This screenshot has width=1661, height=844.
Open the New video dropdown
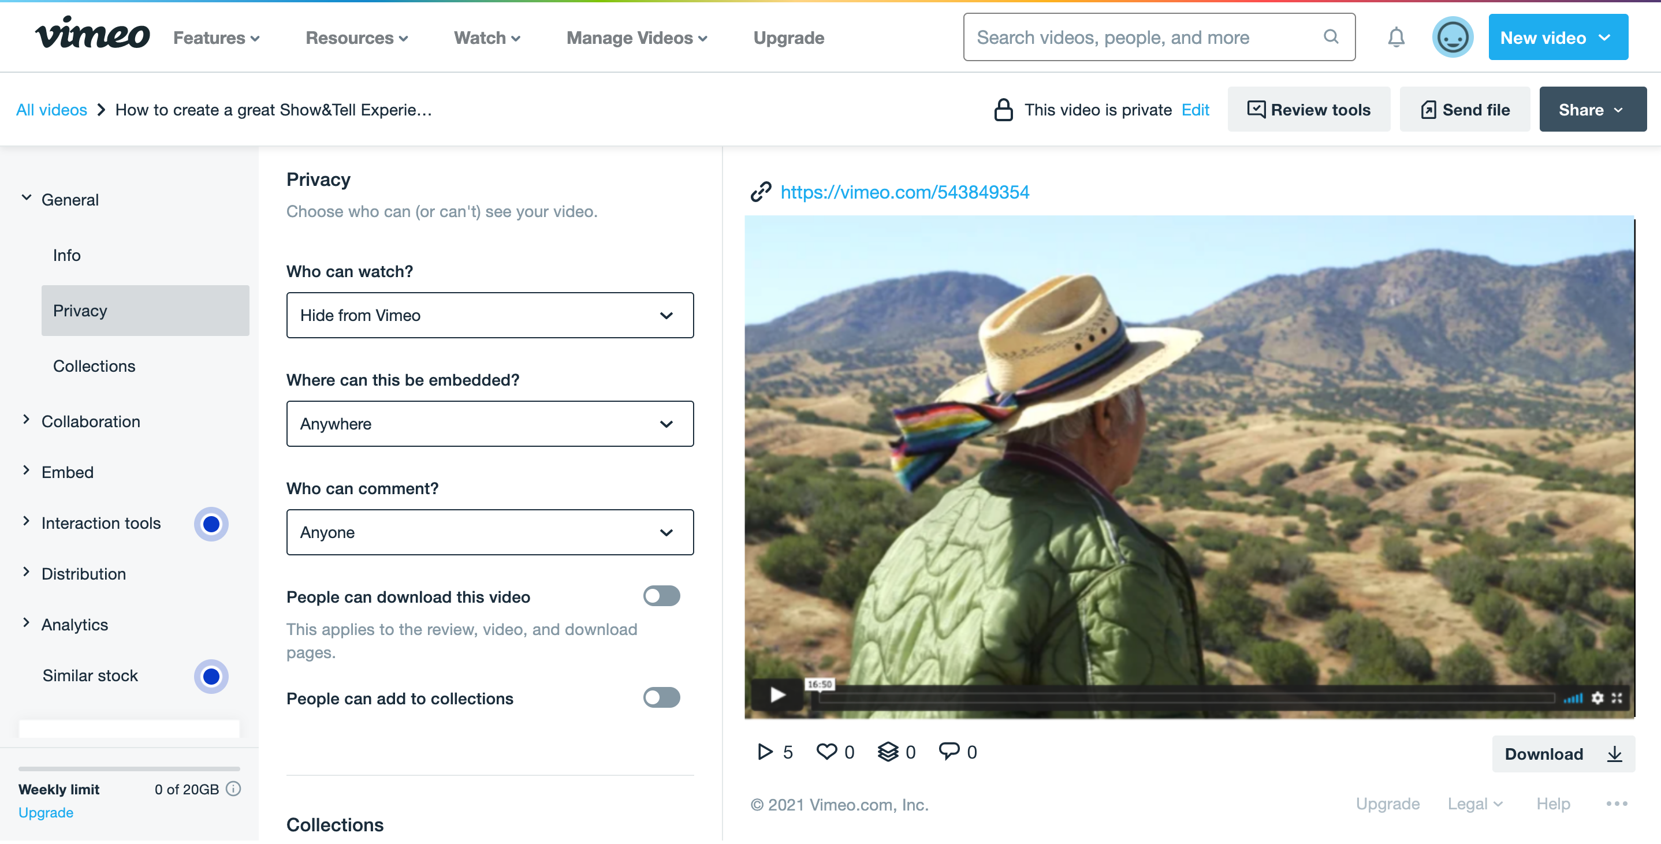pyautogui.click(x=1558, y=38)
